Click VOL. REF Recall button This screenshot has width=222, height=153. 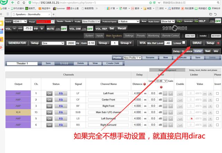[x=122, y=29]
